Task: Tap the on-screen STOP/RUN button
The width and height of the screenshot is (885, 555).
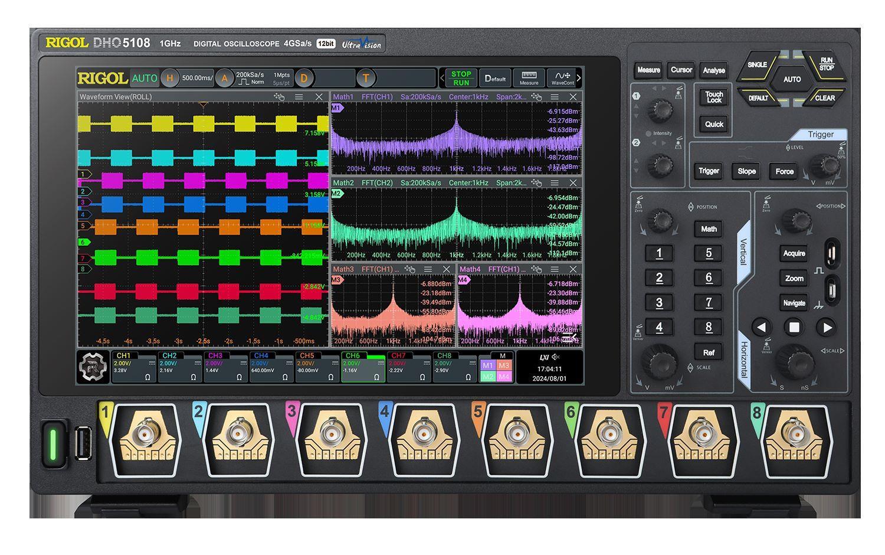Action: [x=461, y=78]
